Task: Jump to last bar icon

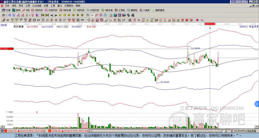Action: [x=47, y=15]
